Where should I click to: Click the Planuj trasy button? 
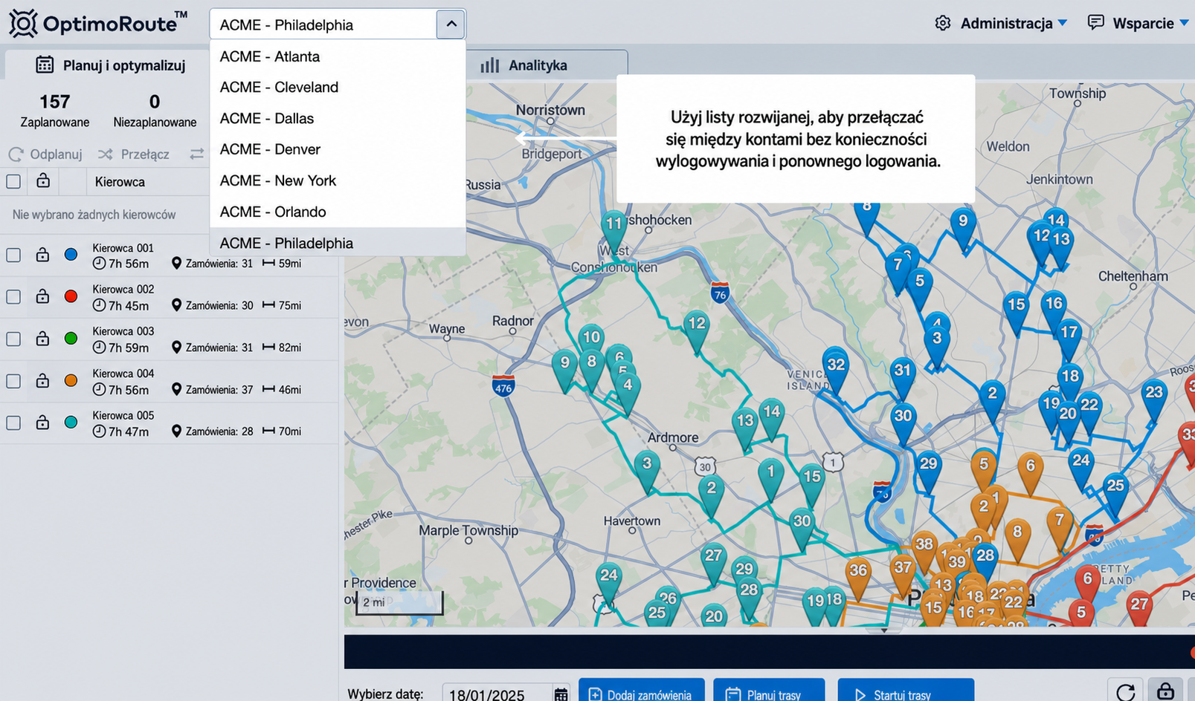click(x=769, y=691)
